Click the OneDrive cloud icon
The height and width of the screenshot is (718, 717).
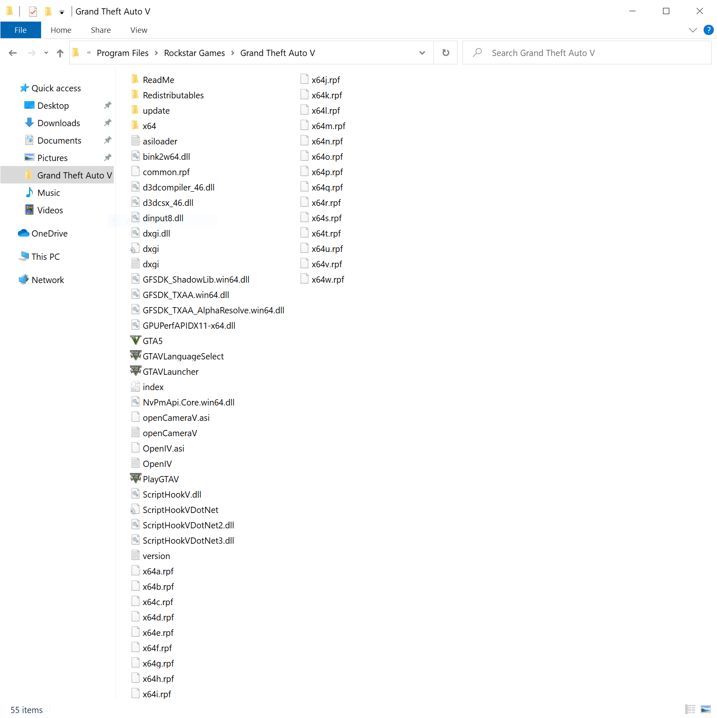[x=24, y=233]
